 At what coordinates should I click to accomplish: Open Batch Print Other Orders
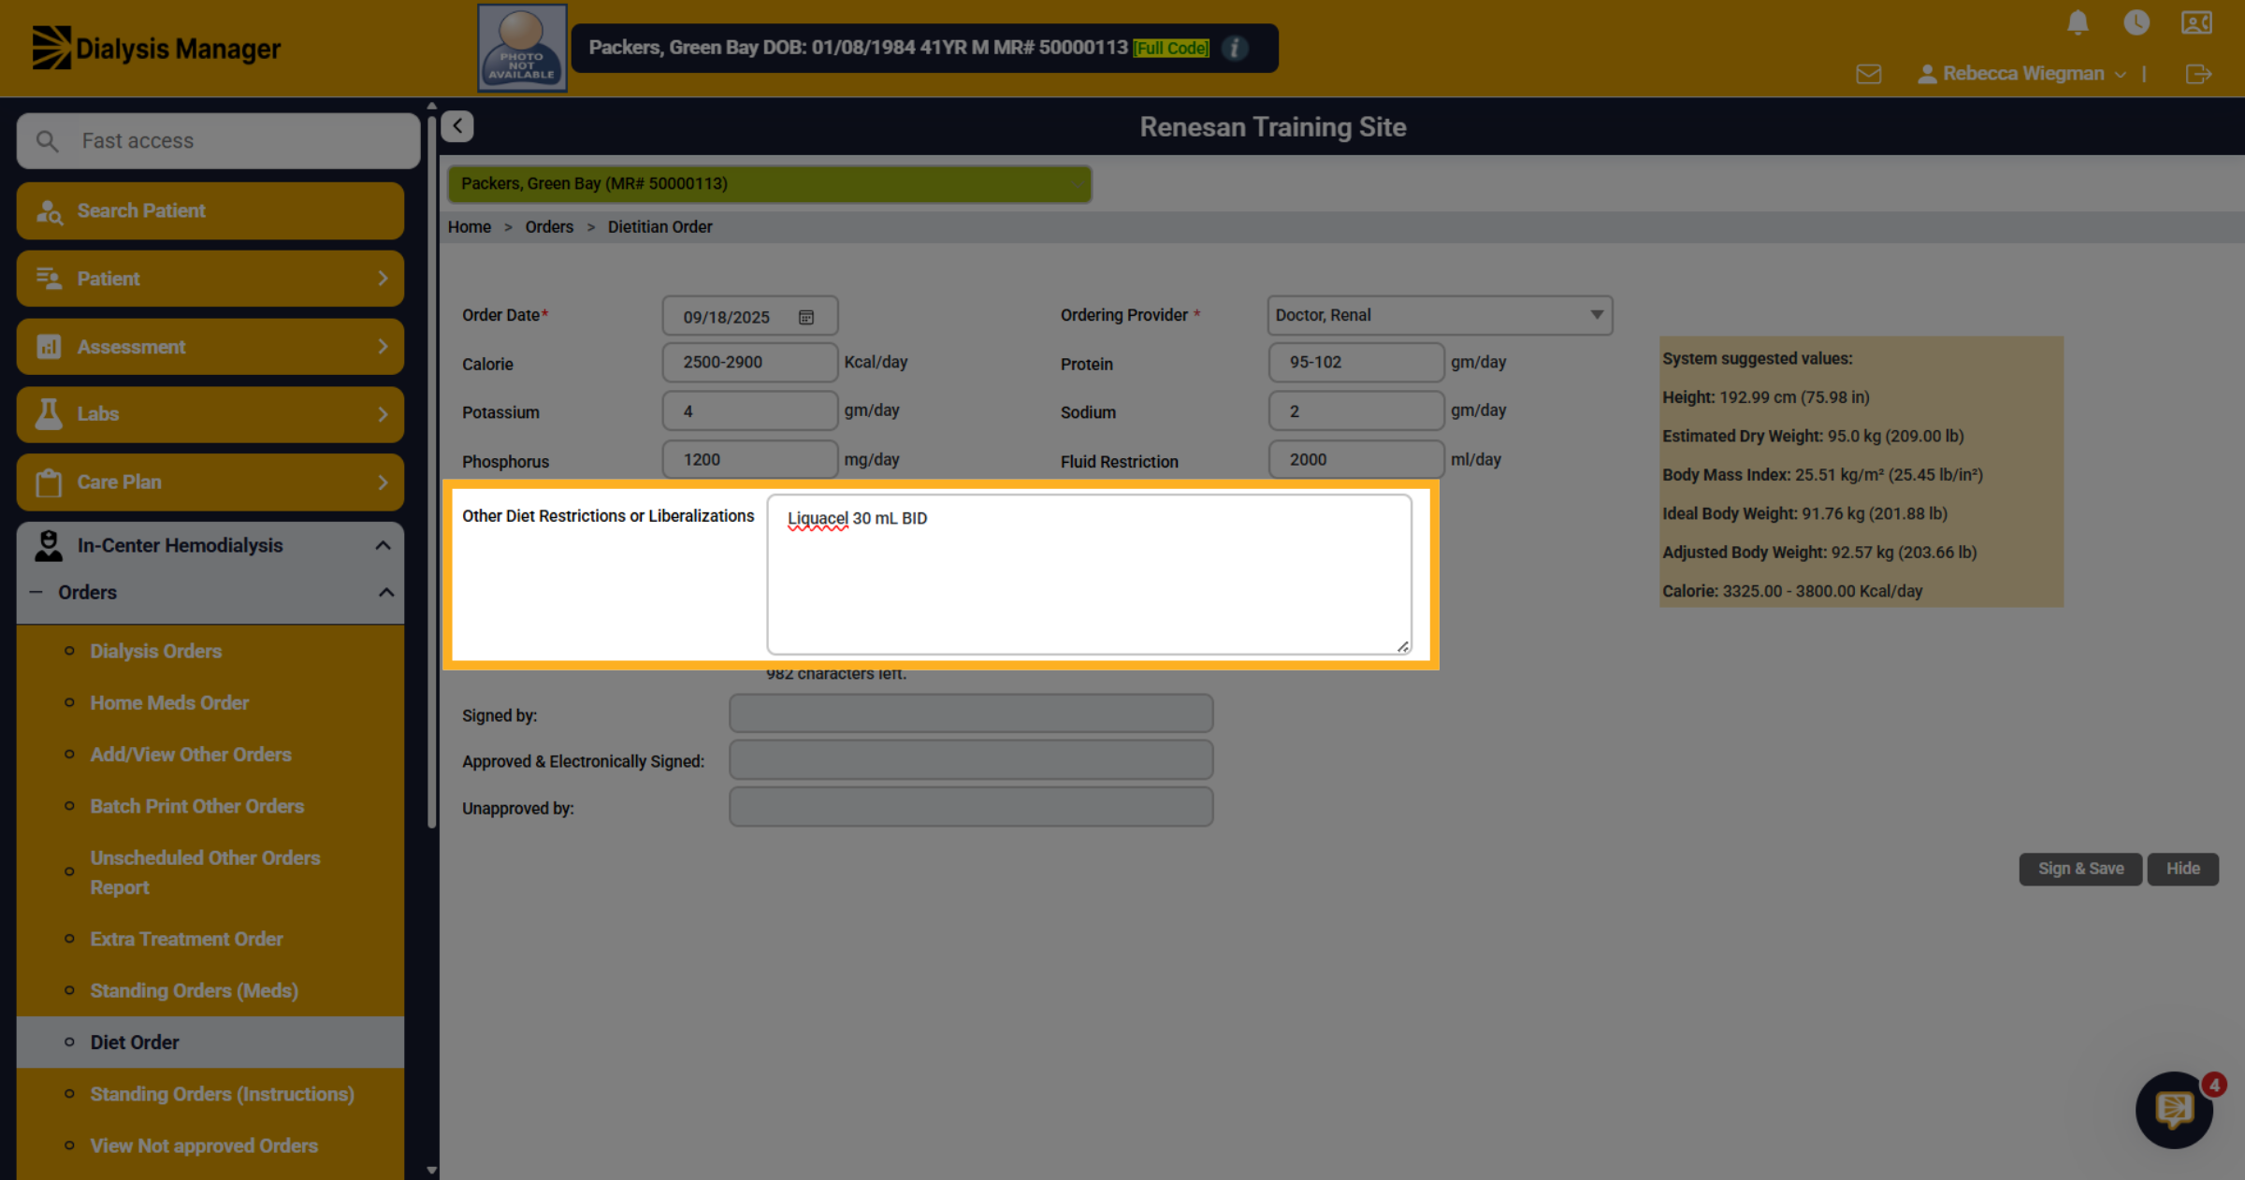[x=196, y=806]
